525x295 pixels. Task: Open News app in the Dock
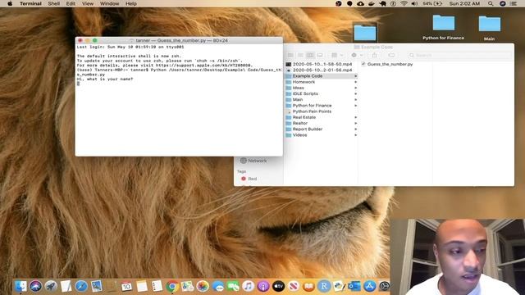[x=294, y=286]
